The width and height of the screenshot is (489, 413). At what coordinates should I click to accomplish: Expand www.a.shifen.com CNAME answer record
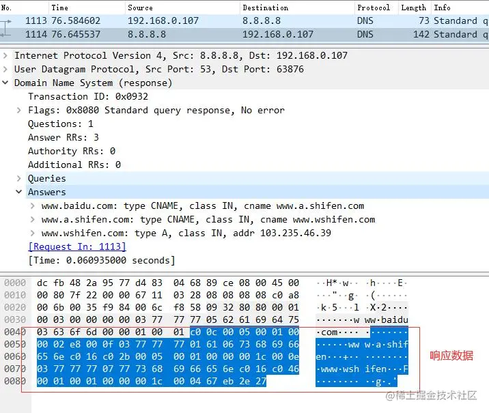[32, 220]
